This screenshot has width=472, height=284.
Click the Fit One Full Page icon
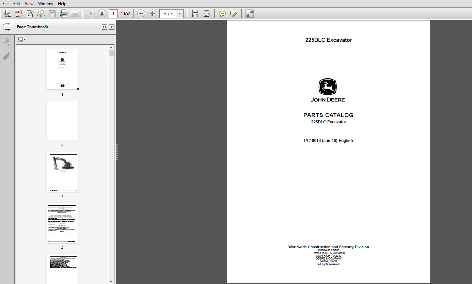click(206, 14)
